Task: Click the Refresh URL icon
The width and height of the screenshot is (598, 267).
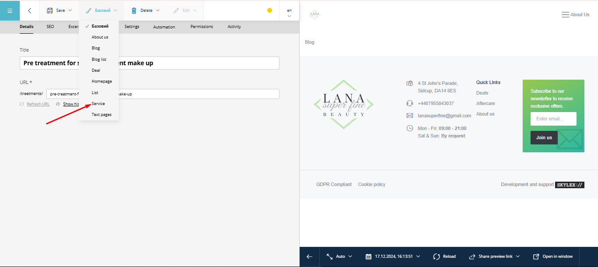Action: coord(22,104)
